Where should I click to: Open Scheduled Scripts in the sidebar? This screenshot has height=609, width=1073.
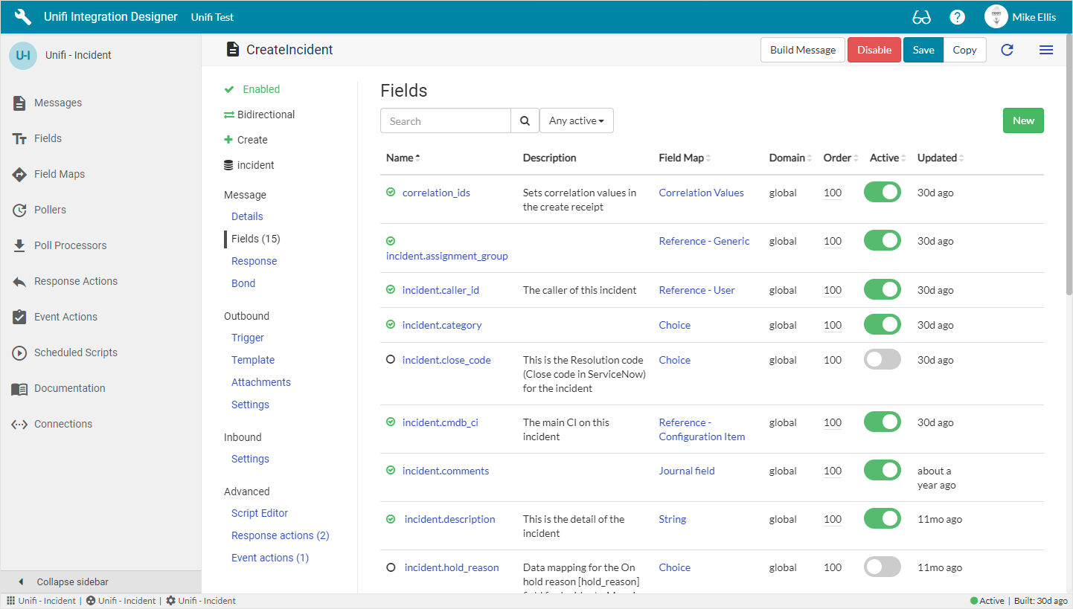click(x=75, y=352)
